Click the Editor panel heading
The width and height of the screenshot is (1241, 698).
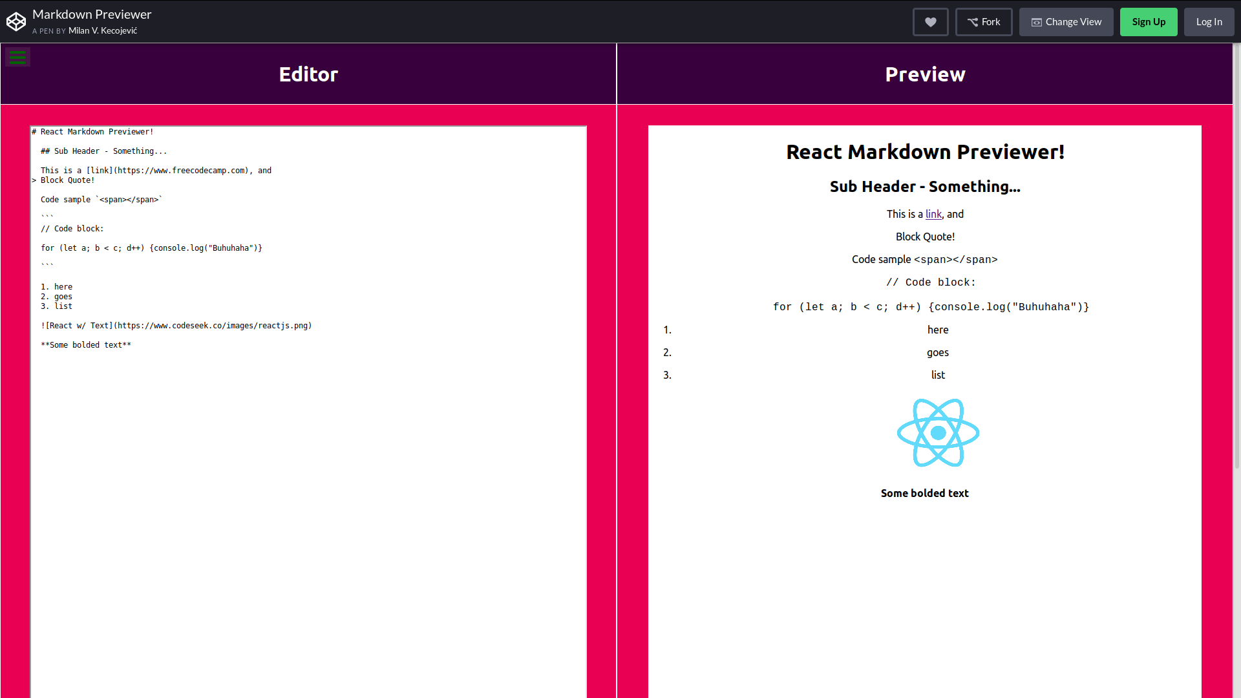[308, 74]
